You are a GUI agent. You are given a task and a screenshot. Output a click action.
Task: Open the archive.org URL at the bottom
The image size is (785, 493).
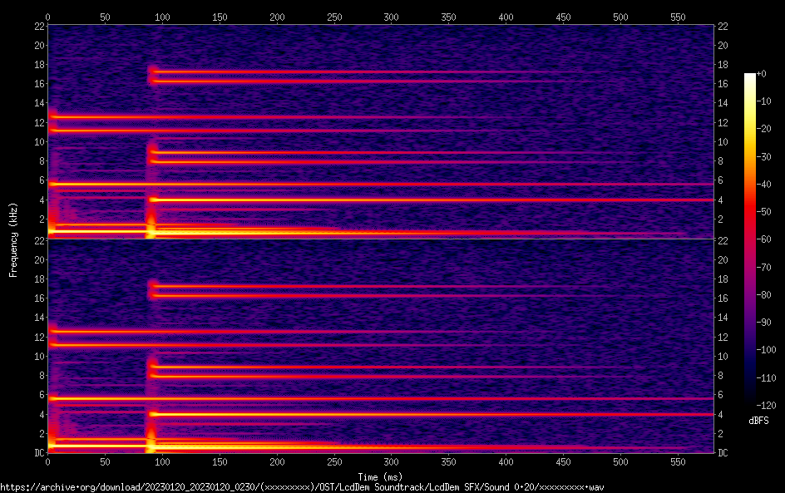click(x=302, y=486)
